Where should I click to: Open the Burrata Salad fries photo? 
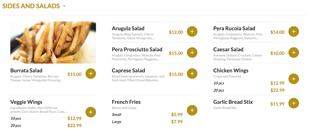(53, 42)
